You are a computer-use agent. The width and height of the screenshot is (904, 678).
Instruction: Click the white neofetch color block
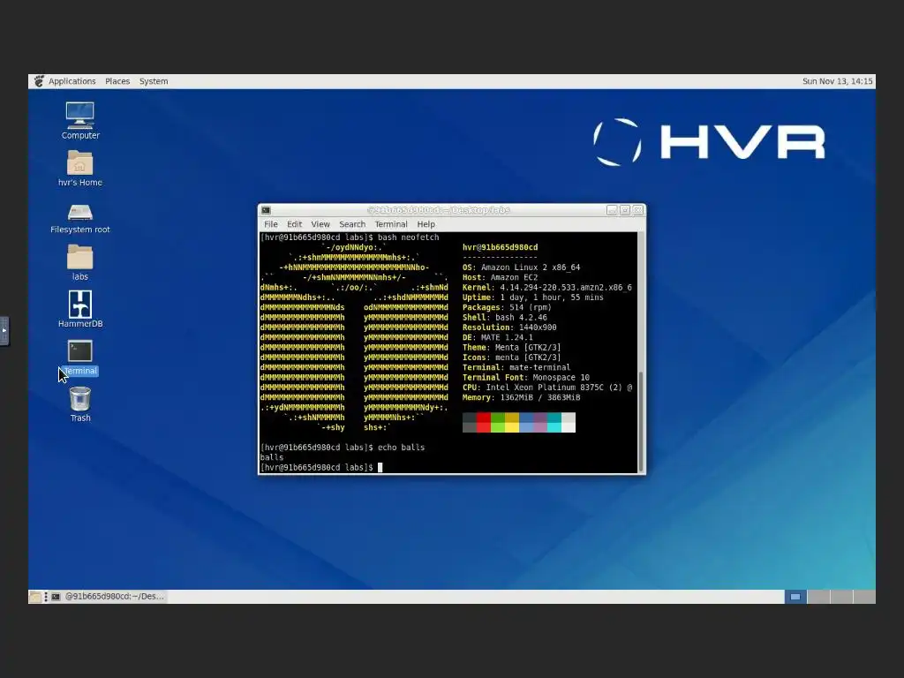click(569, 422)
